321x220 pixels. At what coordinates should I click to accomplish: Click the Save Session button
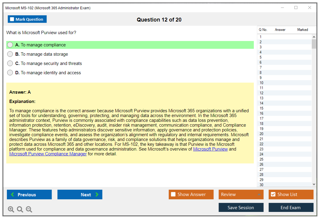(x=241, y=207)
